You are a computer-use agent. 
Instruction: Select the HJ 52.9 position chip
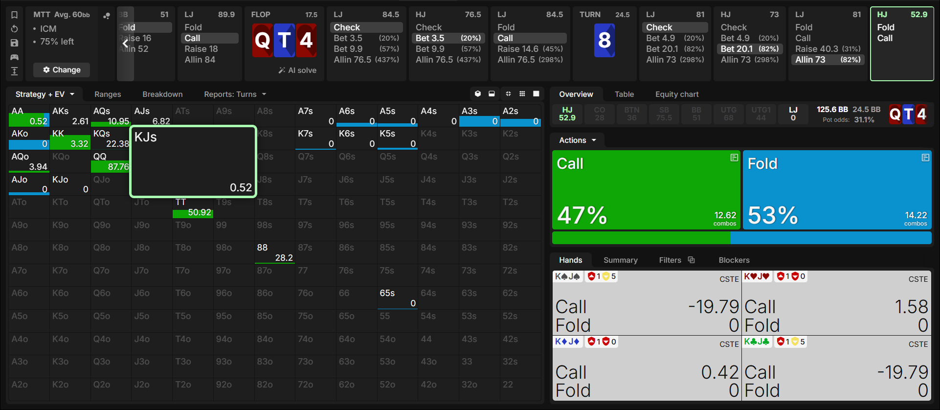tap(567, 114)
